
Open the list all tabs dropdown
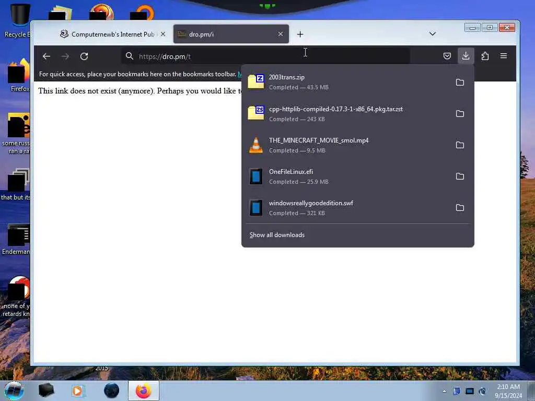432,34
